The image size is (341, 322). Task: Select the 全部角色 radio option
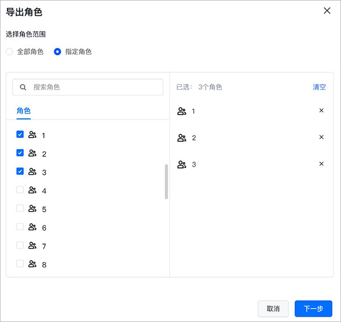9,52
